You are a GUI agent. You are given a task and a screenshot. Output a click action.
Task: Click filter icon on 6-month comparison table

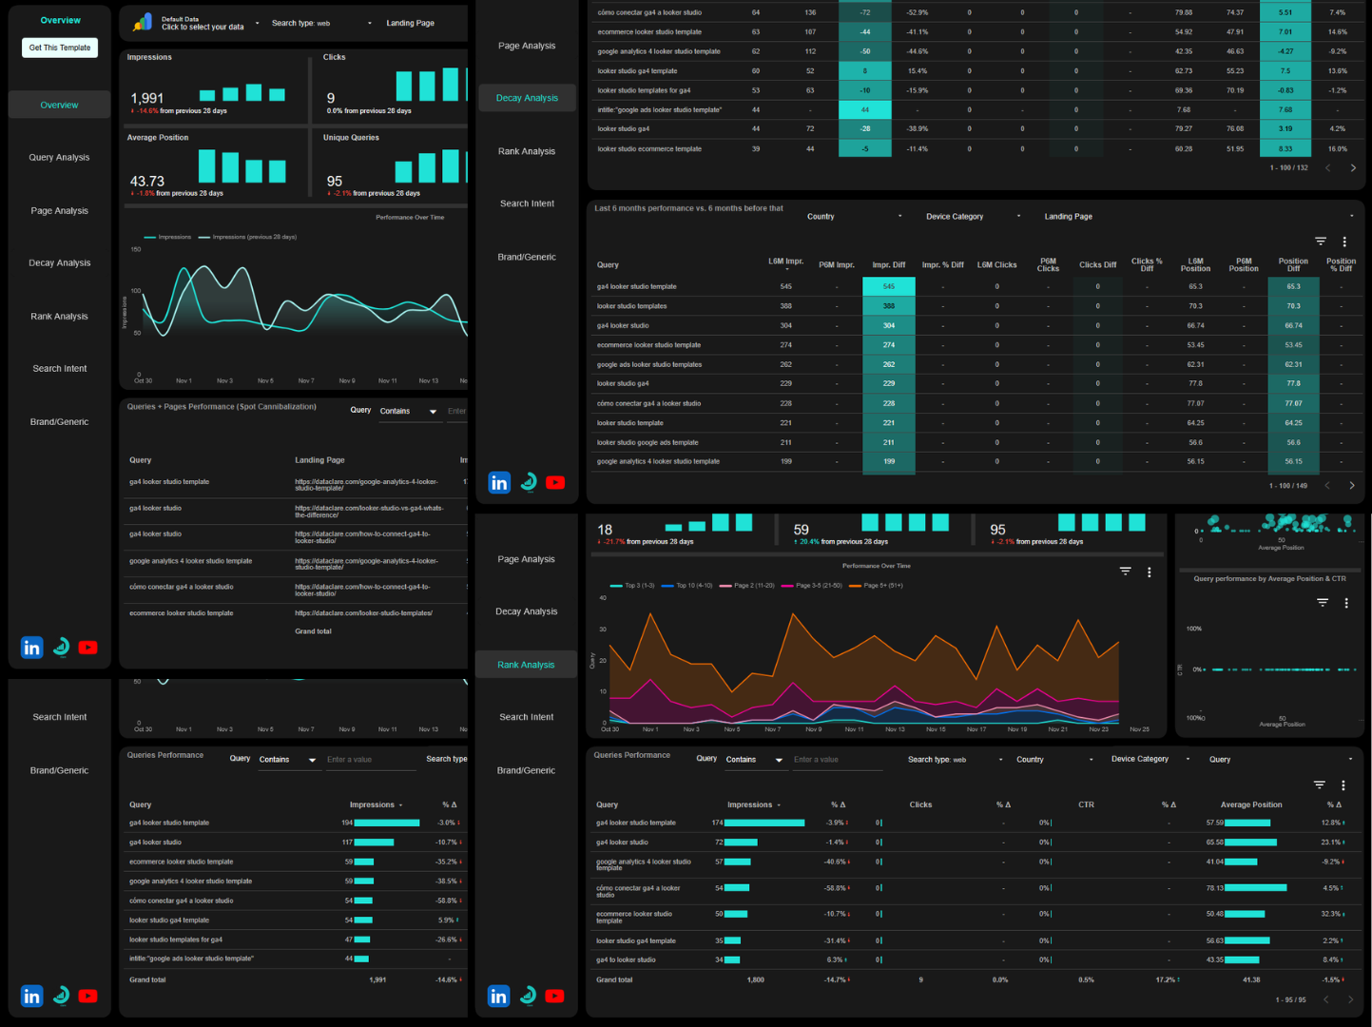(1320, 241)
